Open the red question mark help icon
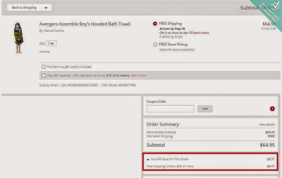 pos(272,109)
